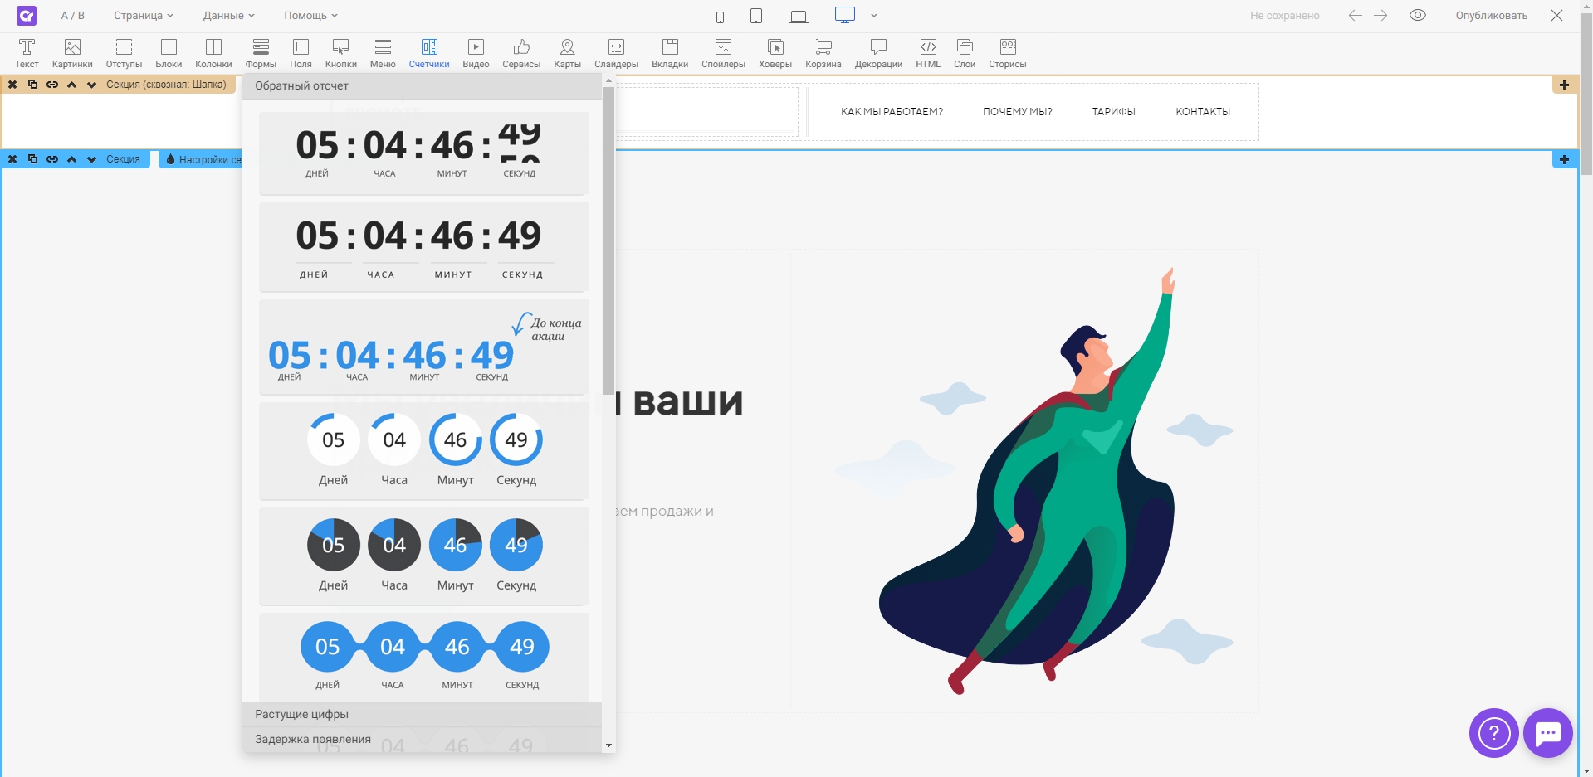Image resolution: width=1593 pixels, height=777 pixels.
Task: Toggle the Счетчики tool panel
Action: click(429, 53)
